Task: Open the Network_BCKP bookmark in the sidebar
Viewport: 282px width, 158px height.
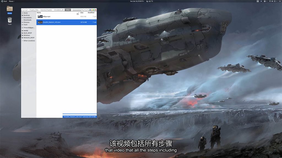Action: [x=28, y=38]
